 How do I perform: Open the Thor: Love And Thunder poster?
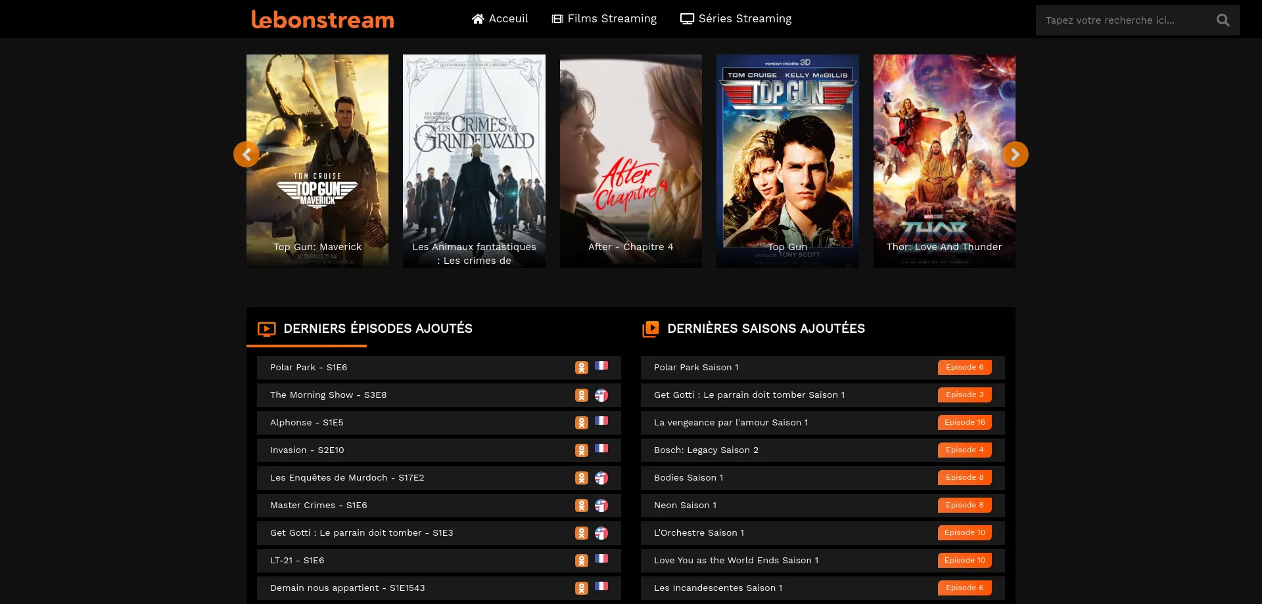click(945, 161)
